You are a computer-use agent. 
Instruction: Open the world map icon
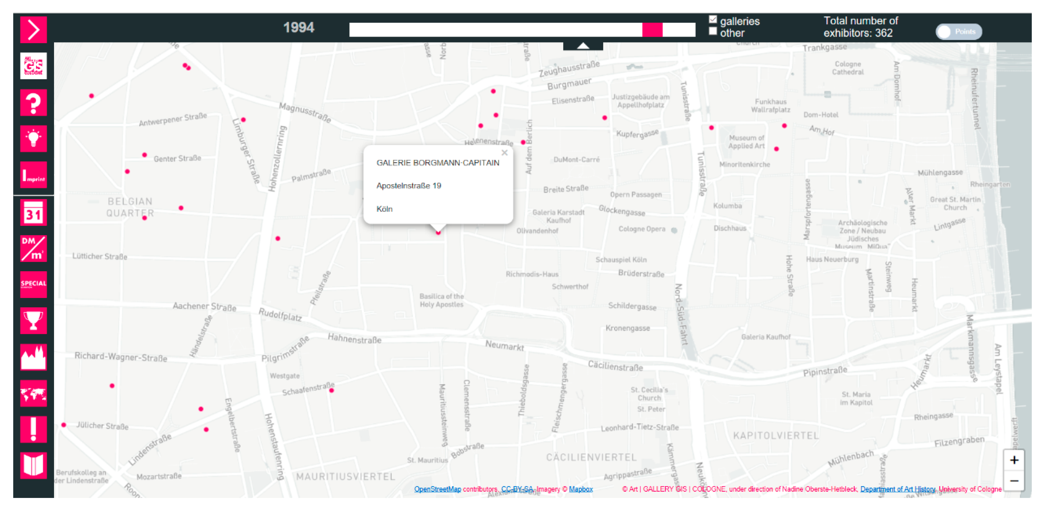click(x=33, y=393)
